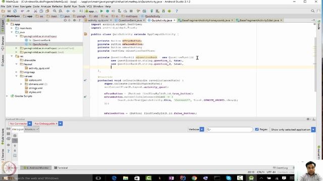Open the Build menu
Viewport: 323px width, 181px height.
click(x=67, y=7)
